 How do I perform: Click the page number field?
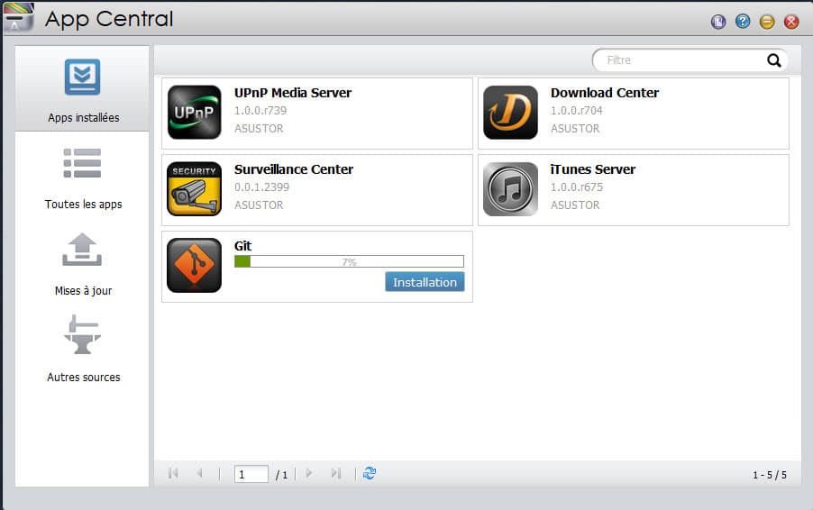tap(251, 474)
